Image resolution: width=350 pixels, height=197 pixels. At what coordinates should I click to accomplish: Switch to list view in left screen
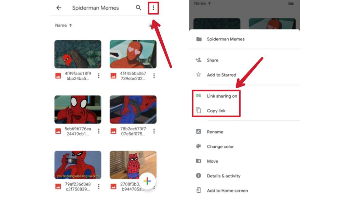pos(150,25)
